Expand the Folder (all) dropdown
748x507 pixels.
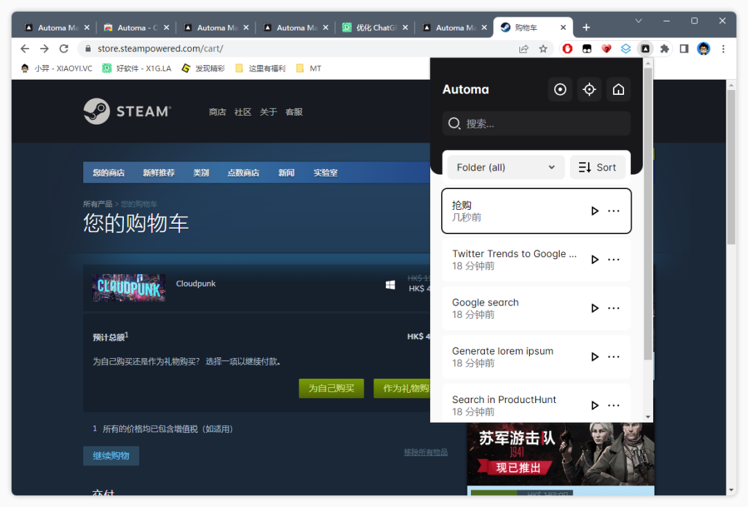(506, 168)
